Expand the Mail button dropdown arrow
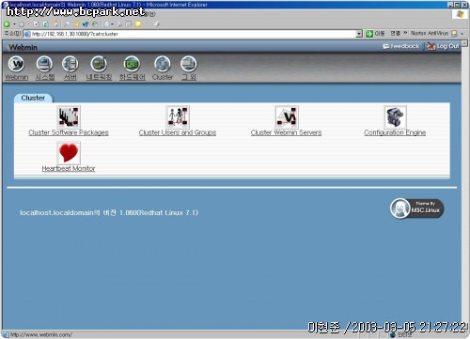The image size is (470, 339). coord(112,24)
